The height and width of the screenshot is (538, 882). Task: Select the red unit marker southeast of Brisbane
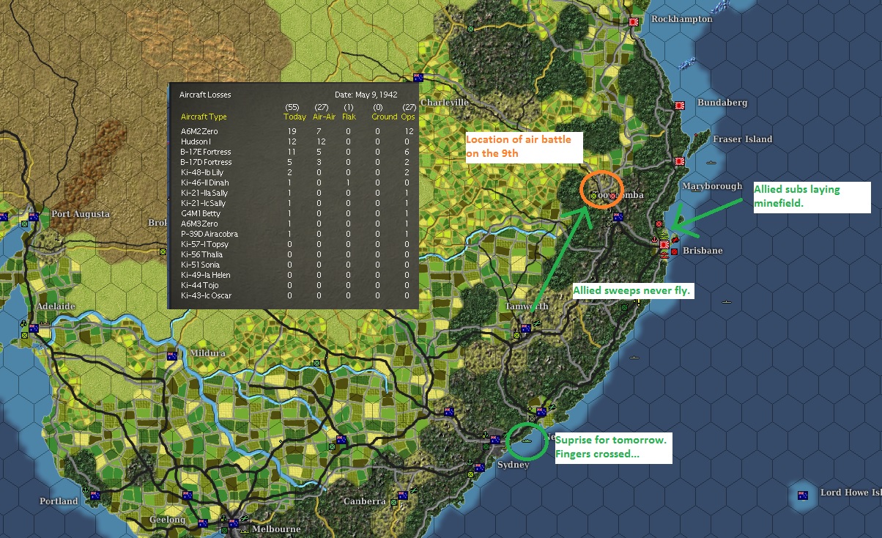click(674, 253)
